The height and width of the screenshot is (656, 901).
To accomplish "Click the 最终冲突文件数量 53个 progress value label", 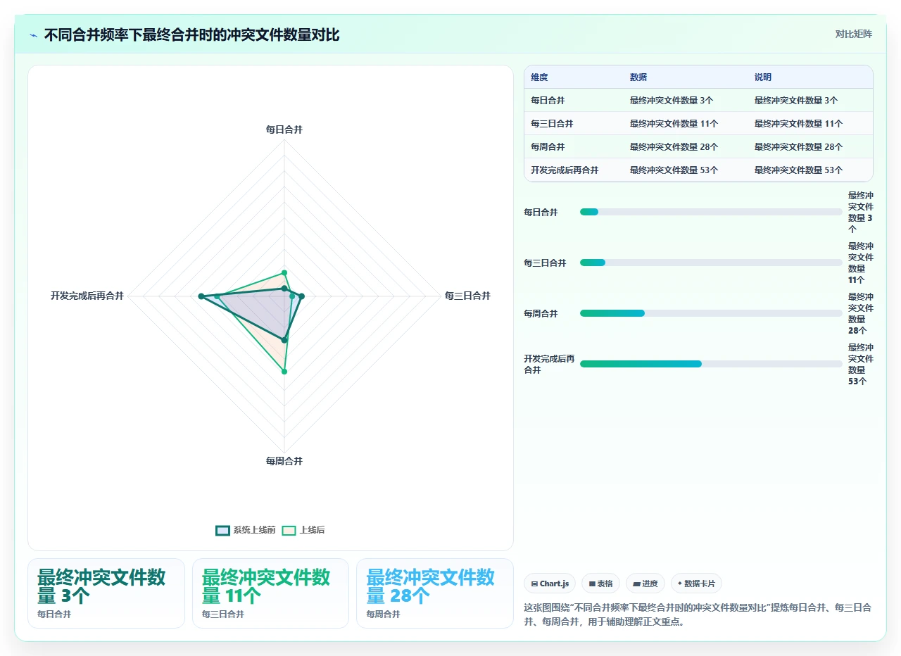I will coord(861,364).
